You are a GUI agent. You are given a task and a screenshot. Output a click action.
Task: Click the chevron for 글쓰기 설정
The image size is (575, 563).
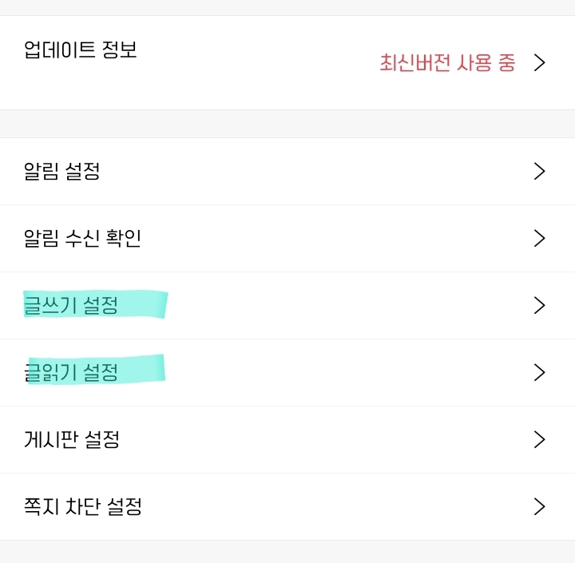coord(540,305)
